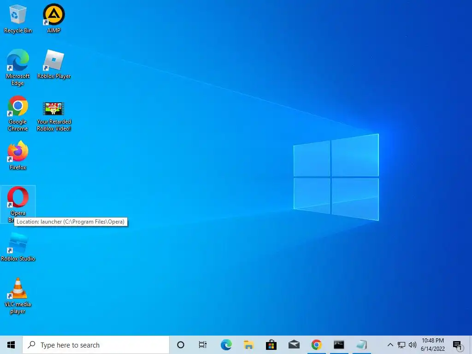Select the Google Chrome desktop shortcut

pyautogui.click(x=18, y=113)
